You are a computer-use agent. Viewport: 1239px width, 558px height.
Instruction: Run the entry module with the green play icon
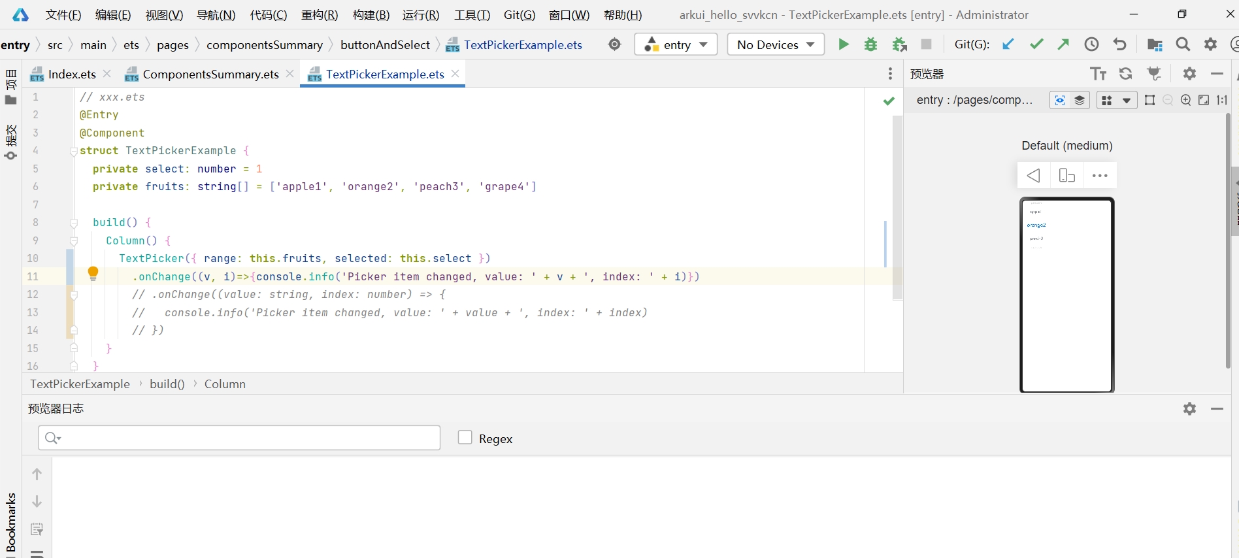tap(844, 44)
